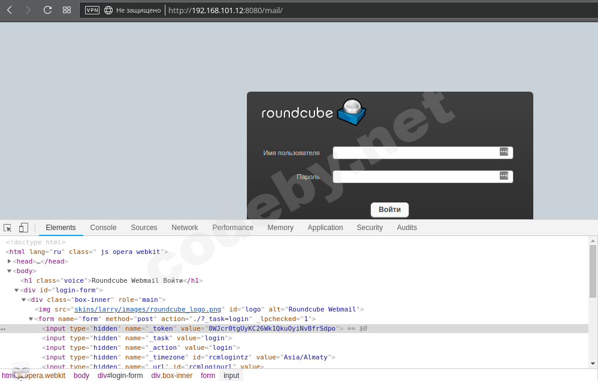Open the speed dial grid icon
The width and height of the screenshot is (598, 381).
tap(67, 10)
